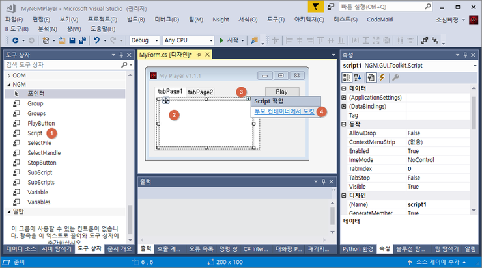Click the notifications flag icon in title bar
Screen dimensions: 482x268
[315, 7]
